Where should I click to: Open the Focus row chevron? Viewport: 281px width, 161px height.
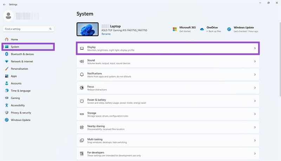coord(255,88)
